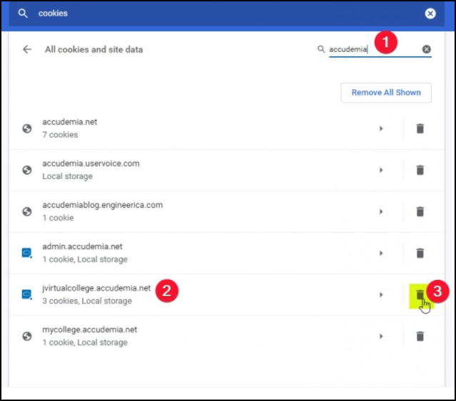
Task: Select the accudemia.net site name
Action: tap(70, 122)
